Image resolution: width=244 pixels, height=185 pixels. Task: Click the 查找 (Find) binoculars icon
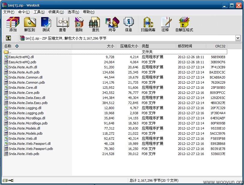(x=94, y=22)
